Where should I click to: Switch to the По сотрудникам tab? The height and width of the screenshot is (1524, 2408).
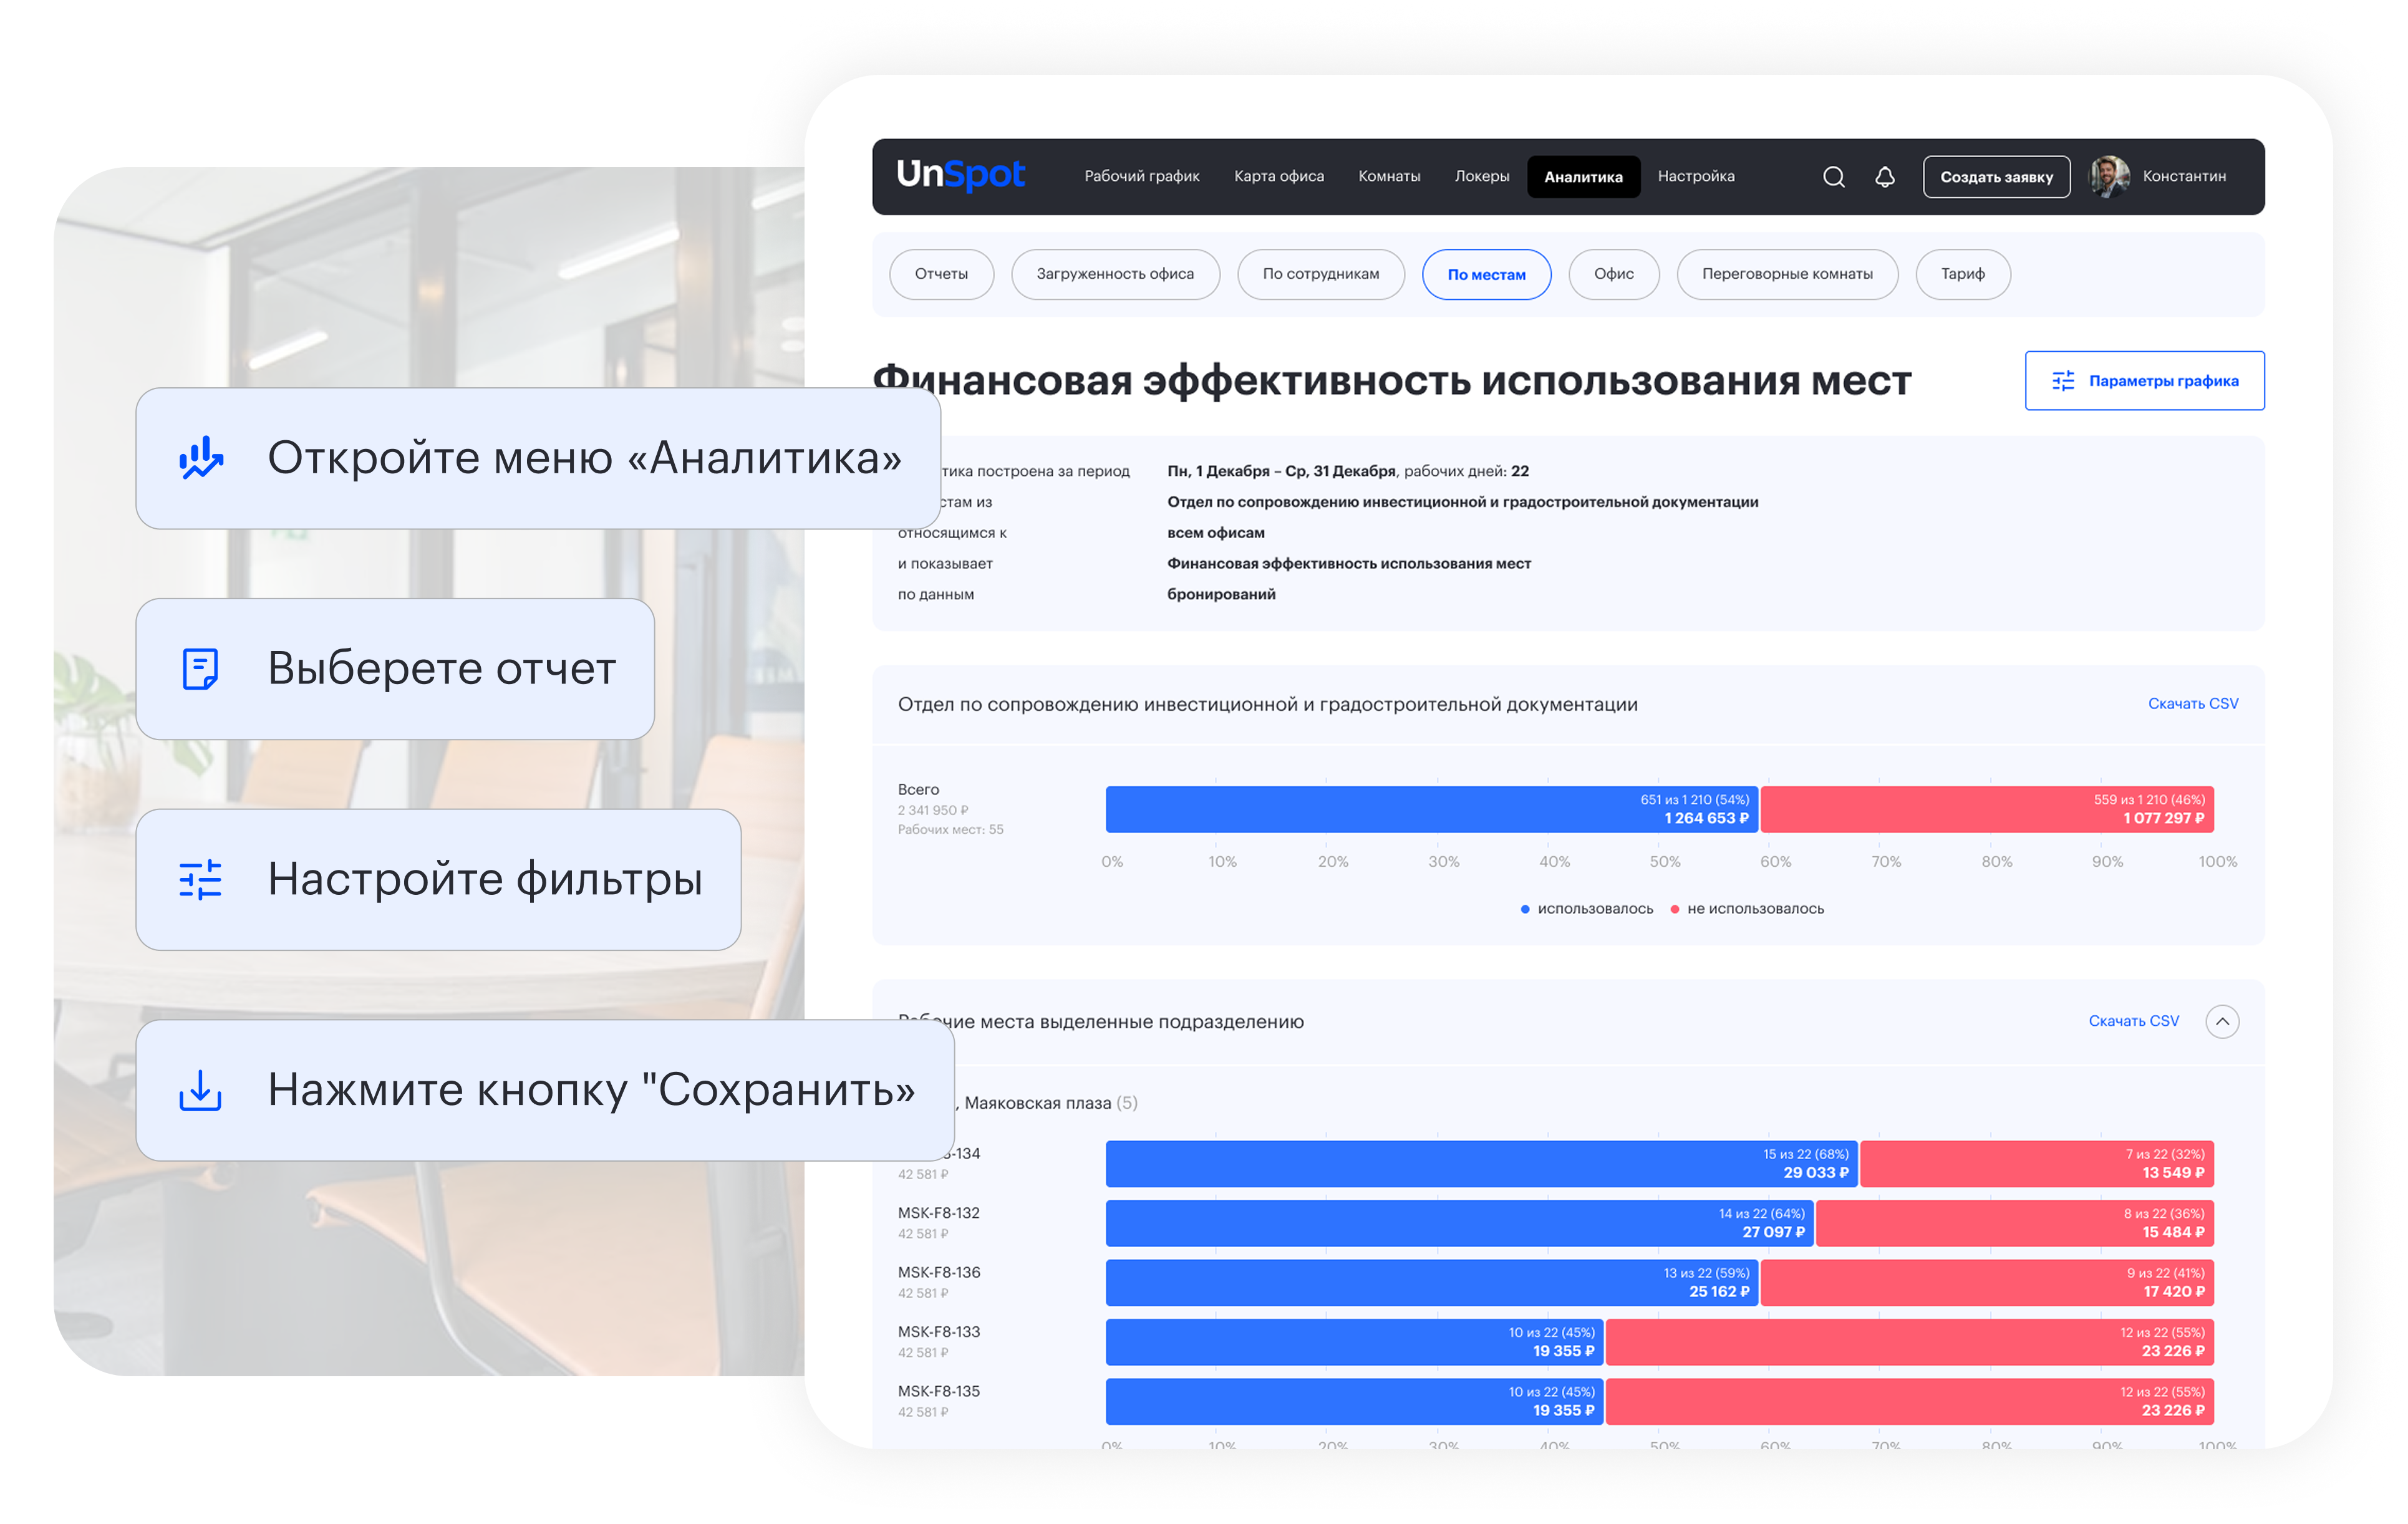point(1320,274)
